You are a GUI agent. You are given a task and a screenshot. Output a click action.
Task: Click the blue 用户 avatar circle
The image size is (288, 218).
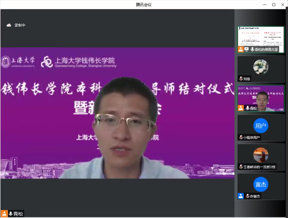click(261, 125)
